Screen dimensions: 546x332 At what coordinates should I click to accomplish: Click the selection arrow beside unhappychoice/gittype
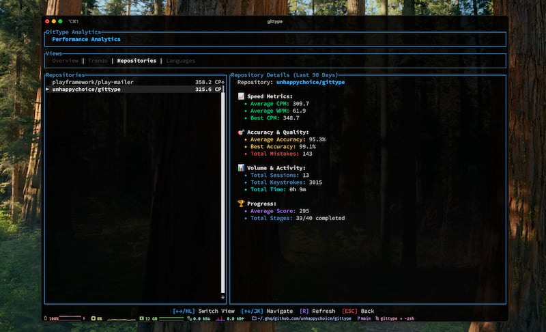(48, 89)
